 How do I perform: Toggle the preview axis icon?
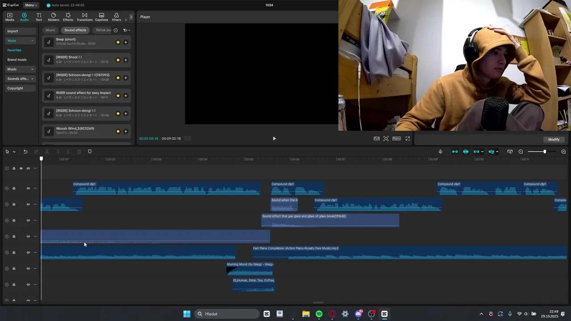coord(491,152)
